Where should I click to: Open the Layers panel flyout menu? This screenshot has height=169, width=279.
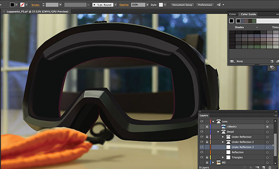276,115
